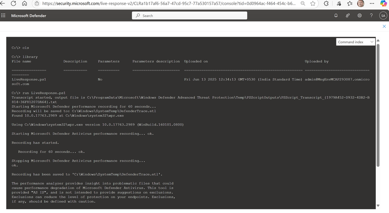Viewport: 389px width, 213px height.
Task: Click the console scroll down arrow
Action: click(378, 206)
